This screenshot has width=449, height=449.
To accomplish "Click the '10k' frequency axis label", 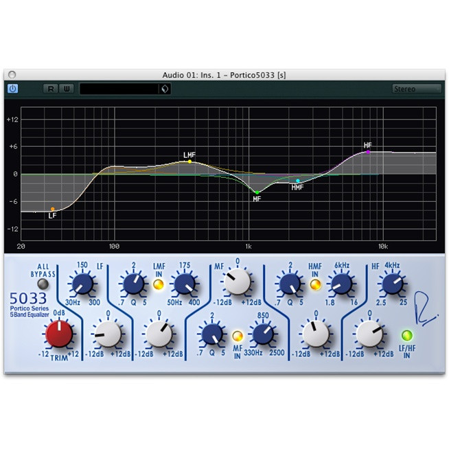I will coord(383,246).
